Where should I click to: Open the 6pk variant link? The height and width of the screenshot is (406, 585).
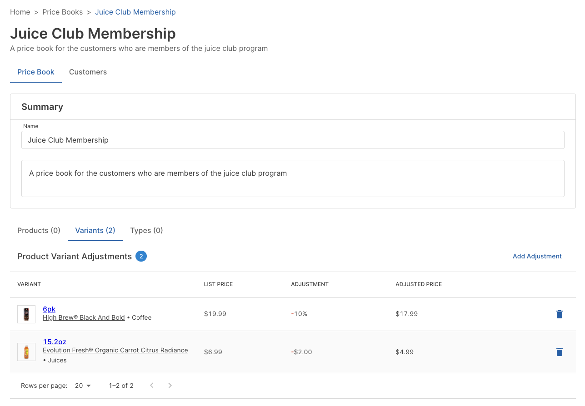click(x=49, y=309)
